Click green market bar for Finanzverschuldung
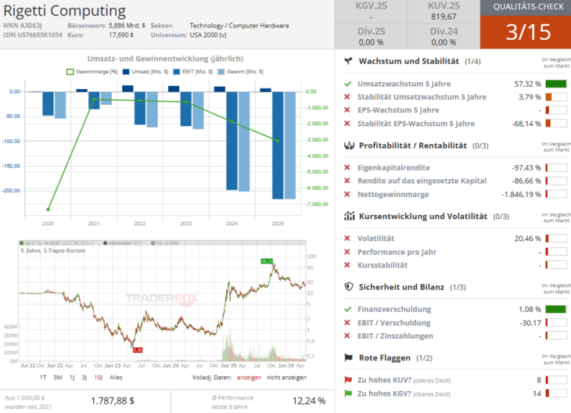 (x=555, y=309)
